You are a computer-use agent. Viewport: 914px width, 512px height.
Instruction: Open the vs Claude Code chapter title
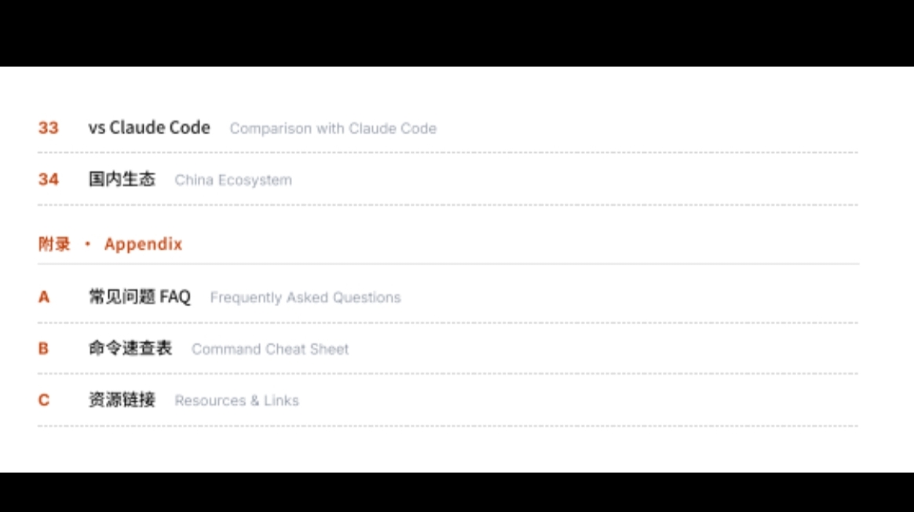point(149,128)
